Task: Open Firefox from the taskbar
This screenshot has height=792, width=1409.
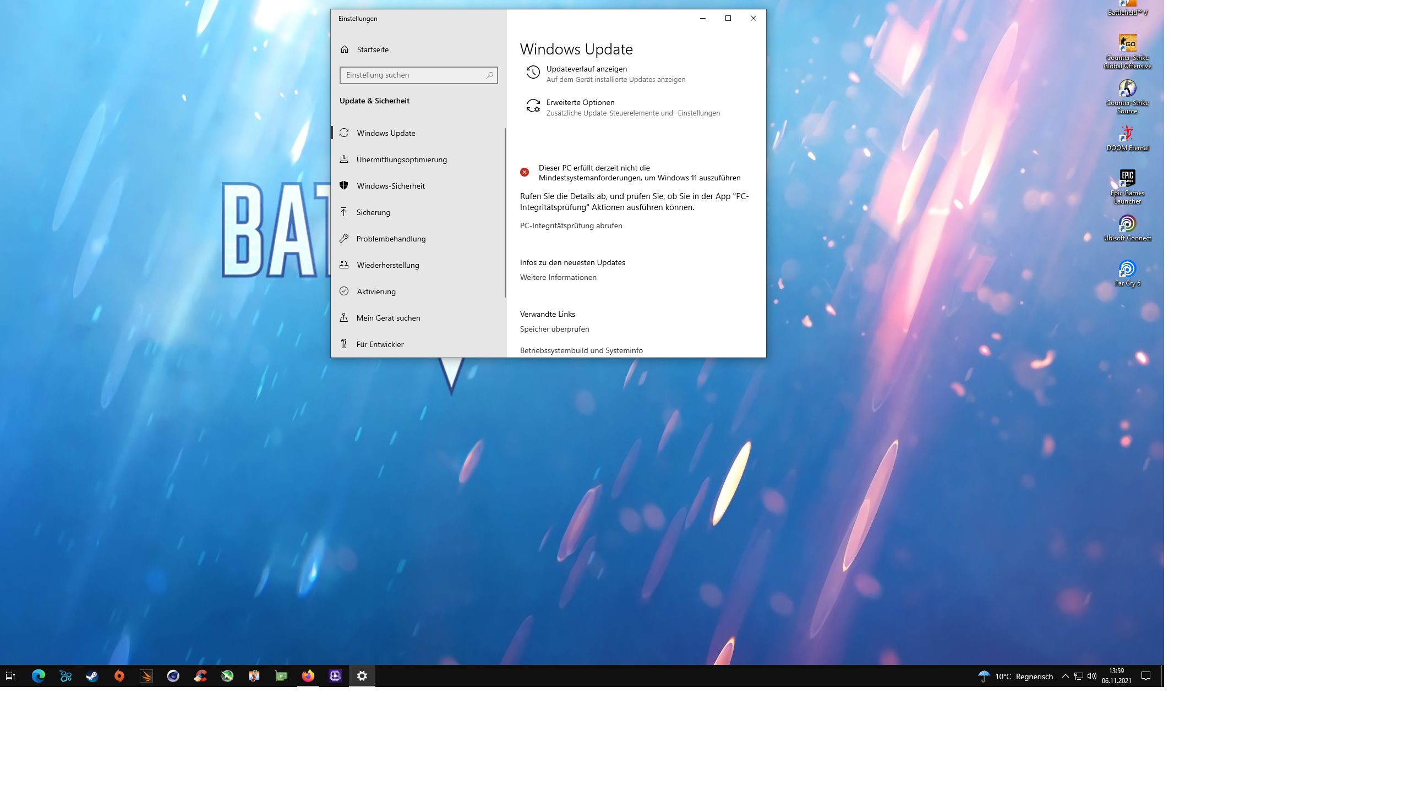Action: coord(308,676)
